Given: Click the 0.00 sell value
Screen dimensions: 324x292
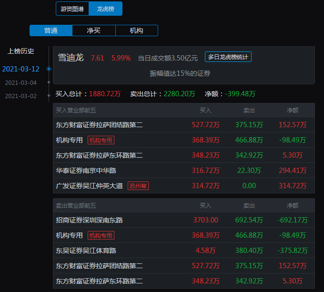Looking at the screenshot, I should coord(249,186).
